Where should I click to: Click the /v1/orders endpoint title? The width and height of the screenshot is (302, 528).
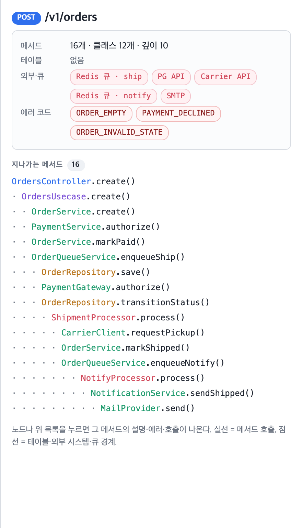pyautogui.click(x=71, y=17)
